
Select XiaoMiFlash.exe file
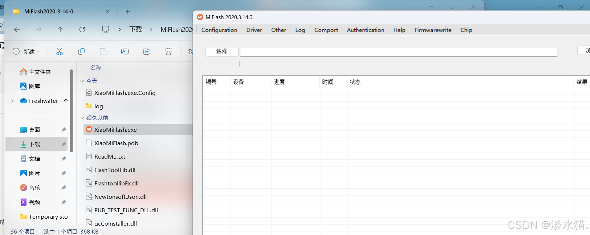138,130
